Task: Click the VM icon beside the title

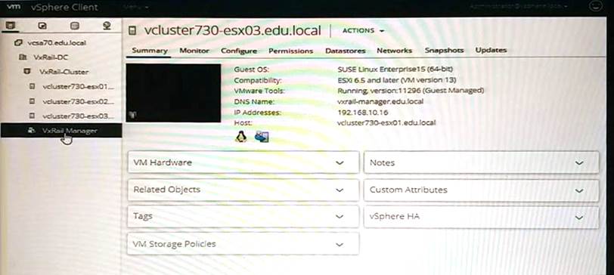Action: pos(133,31)
